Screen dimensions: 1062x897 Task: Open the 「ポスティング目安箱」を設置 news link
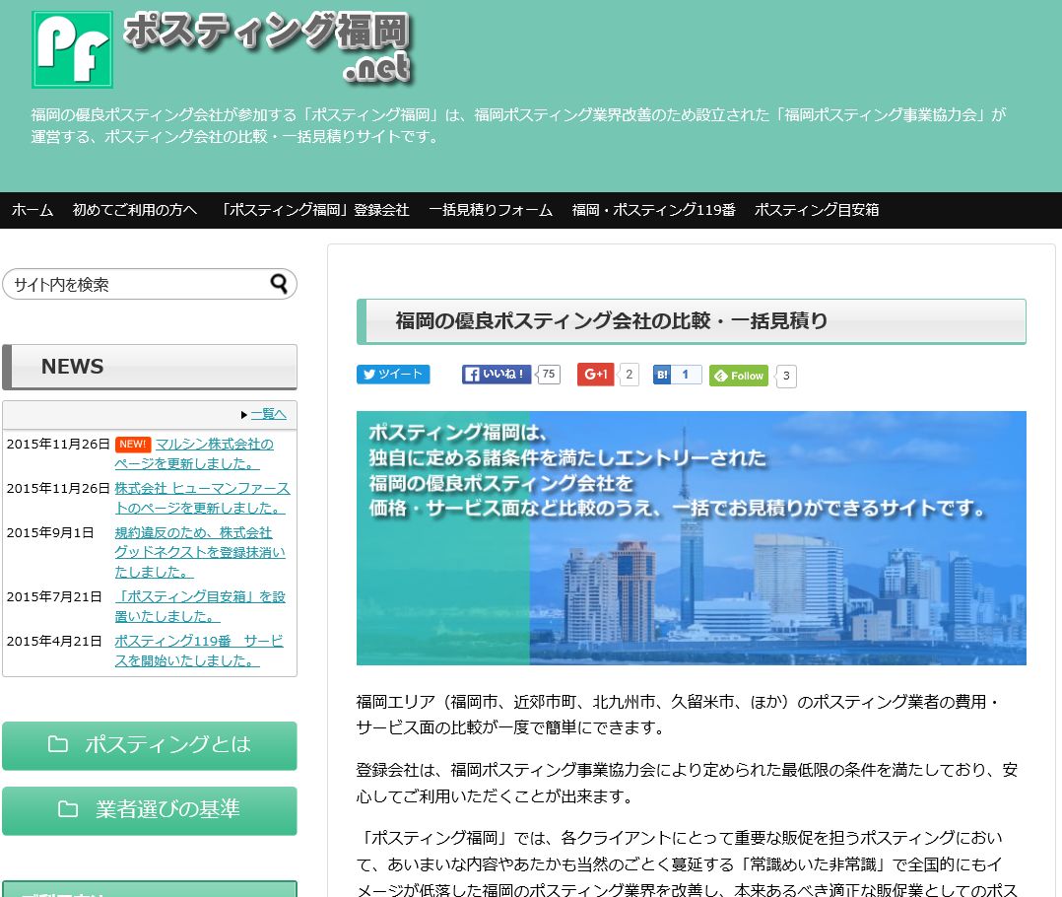[200, 605]
